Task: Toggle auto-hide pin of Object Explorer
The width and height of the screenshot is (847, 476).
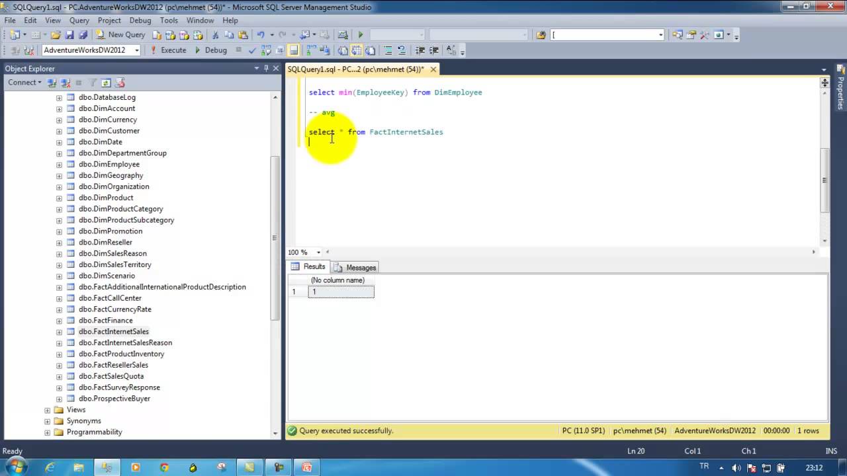Action: [x=266, y=68]
